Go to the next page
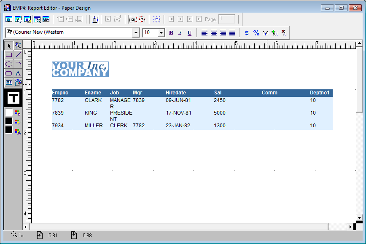366x244 pixels. pyautogui.click(x=190, y=19)
